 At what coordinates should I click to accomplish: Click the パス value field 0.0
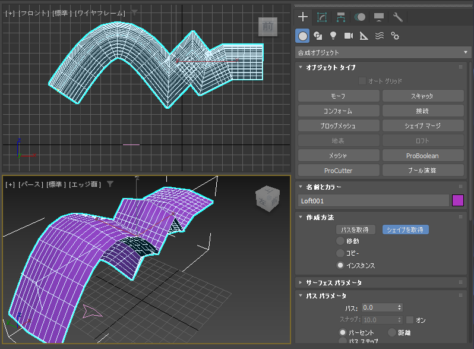[x=379, y=307]
